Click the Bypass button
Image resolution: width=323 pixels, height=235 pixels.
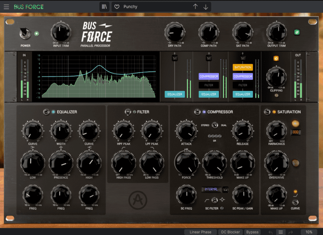tap(252, 232)
